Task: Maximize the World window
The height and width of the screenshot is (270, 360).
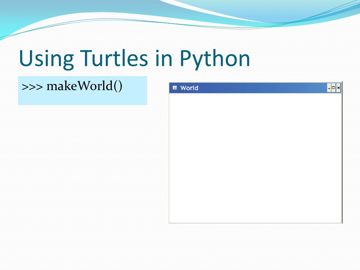Action: coord(334,88)
